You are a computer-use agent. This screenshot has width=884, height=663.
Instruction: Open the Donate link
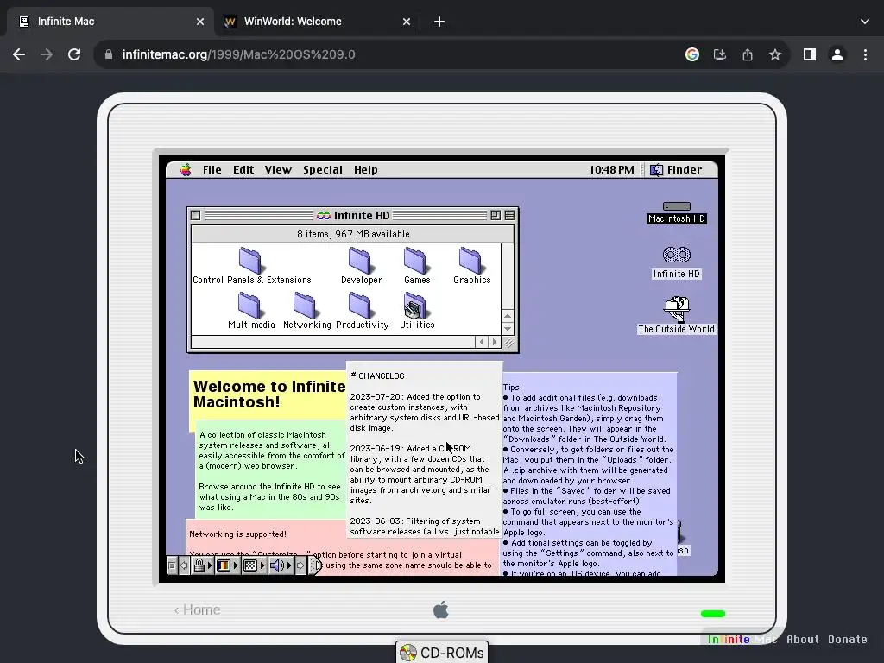tap(848, 640)
